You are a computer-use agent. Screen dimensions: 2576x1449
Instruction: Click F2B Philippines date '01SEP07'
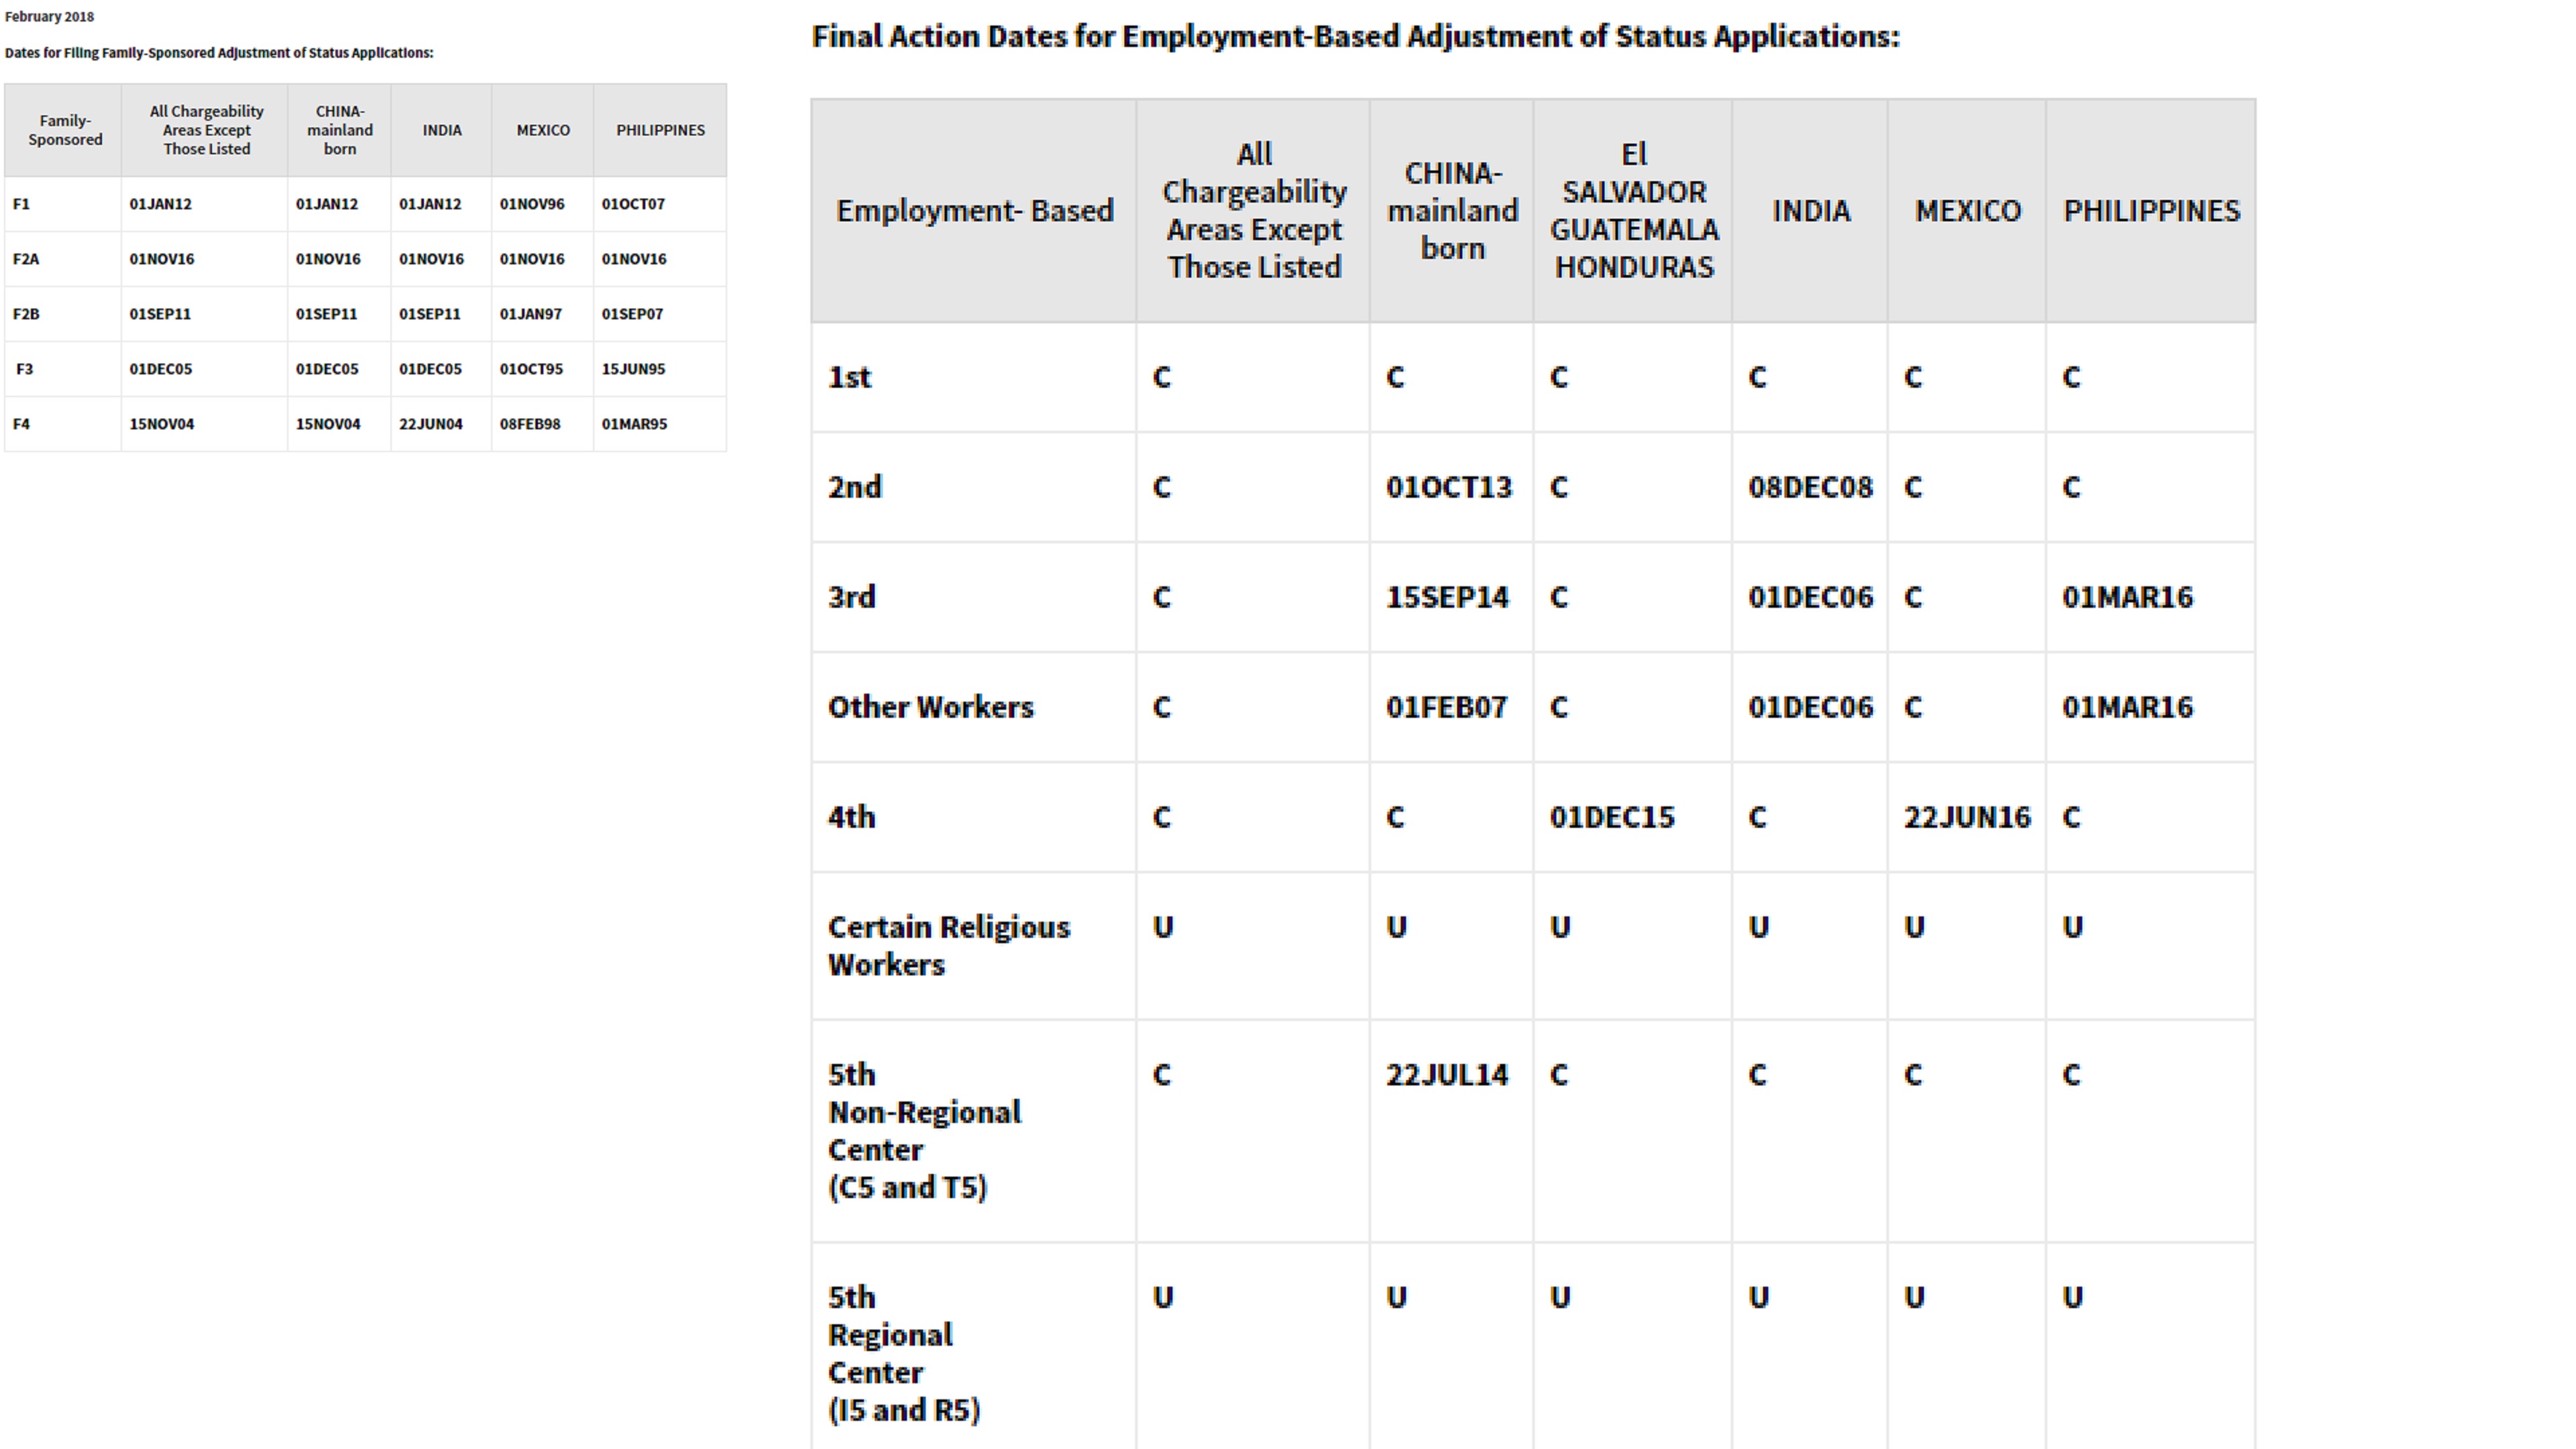coord(632,314)
